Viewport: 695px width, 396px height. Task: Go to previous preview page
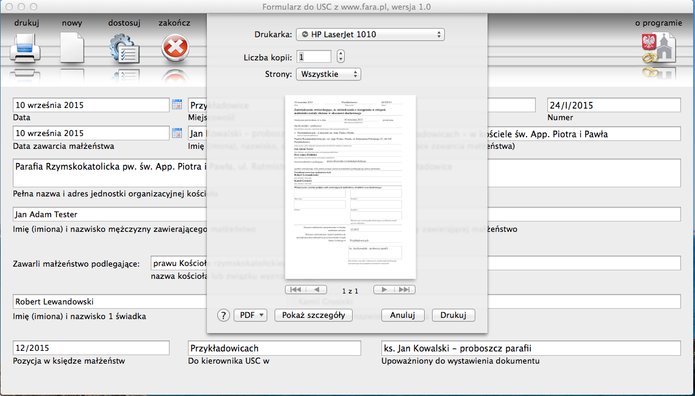tap(317, 290)
